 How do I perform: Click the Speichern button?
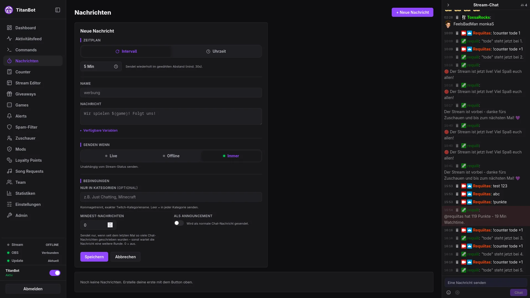click(94, 257)
